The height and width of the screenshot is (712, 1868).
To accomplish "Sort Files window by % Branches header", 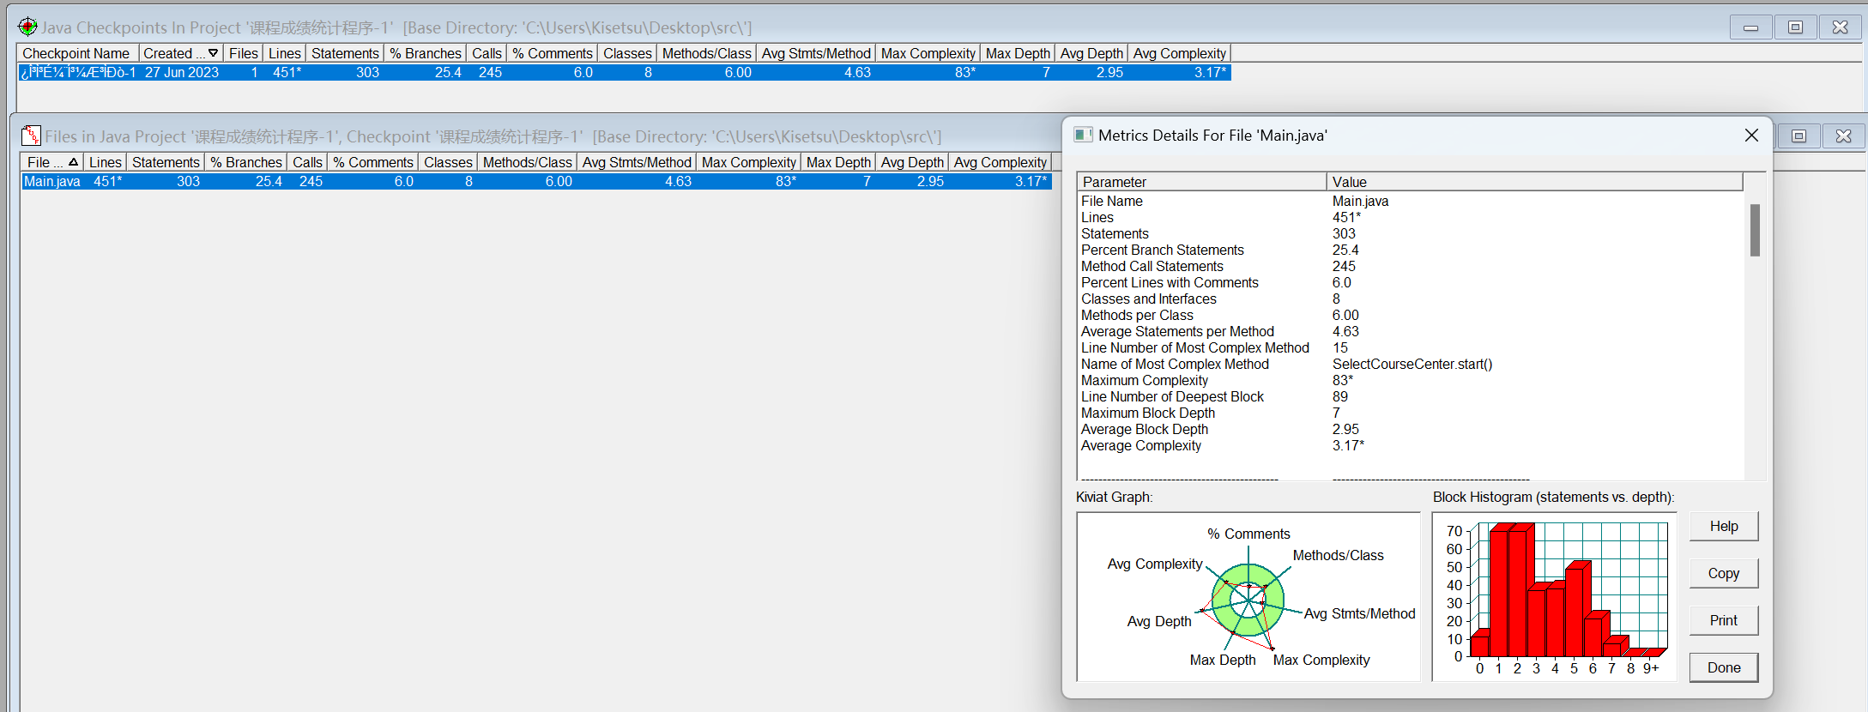I will point(245,162).
